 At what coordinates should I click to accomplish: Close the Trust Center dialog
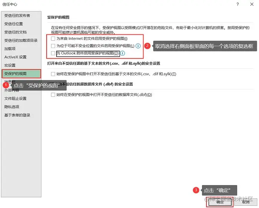pos(252,4)
